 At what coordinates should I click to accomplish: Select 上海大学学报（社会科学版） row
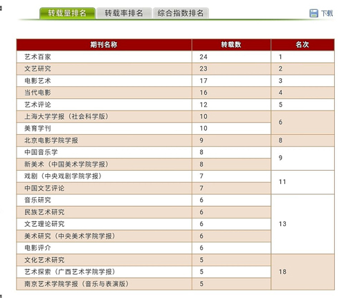(x=143, y=116)
